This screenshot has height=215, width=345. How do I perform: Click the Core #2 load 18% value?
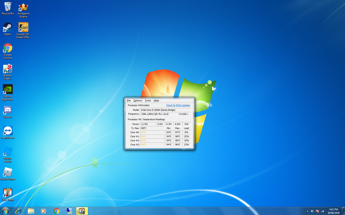tap(187, 141)
